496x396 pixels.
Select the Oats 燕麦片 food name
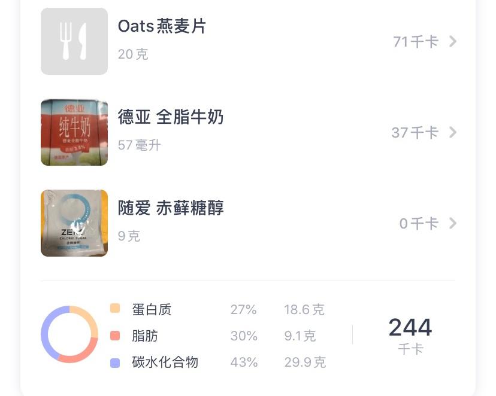coord(162,26)
